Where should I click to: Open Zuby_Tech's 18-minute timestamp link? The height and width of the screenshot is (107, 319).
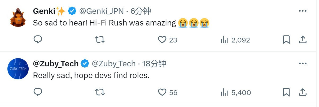[154, 64]
